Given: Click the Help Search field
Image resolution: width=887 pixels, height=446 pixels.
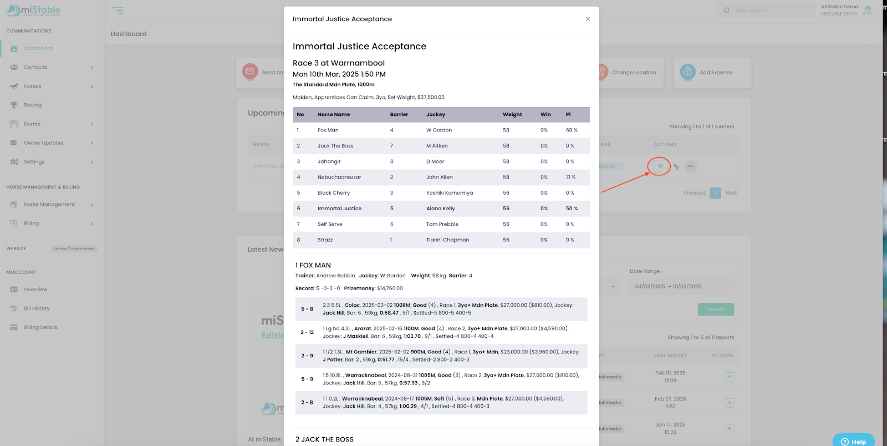Looking at the screenshot, I should 768,11.
